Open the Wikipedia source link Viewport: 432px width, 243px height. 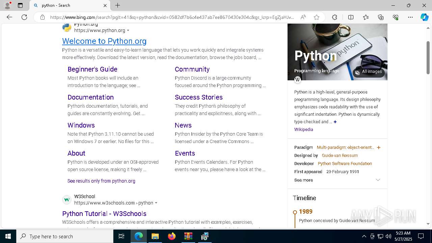(303, 130)
